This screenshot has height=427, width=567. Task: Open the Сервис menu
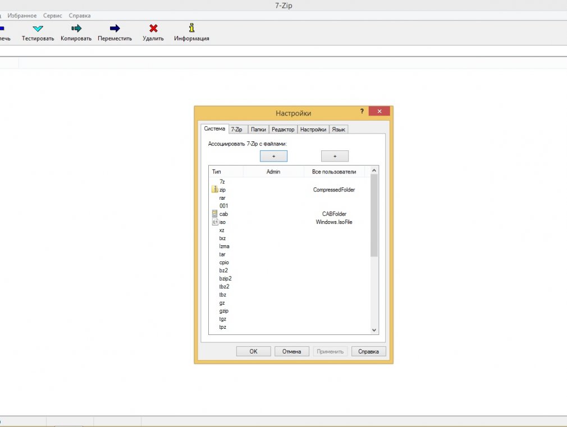pyautogui.click(x=52, y=16)
